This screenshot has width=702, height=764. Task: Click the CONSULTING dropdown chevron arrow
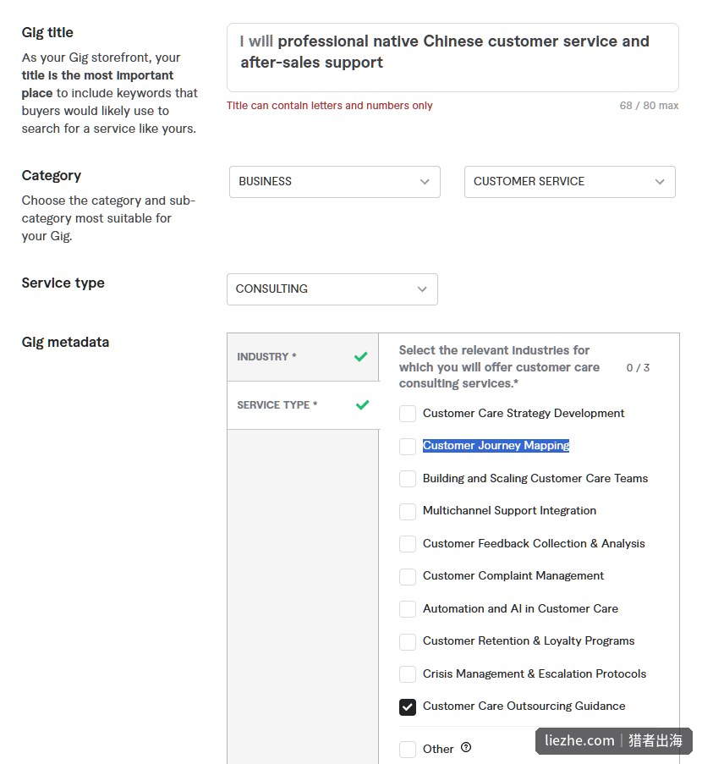coord(422,289)
